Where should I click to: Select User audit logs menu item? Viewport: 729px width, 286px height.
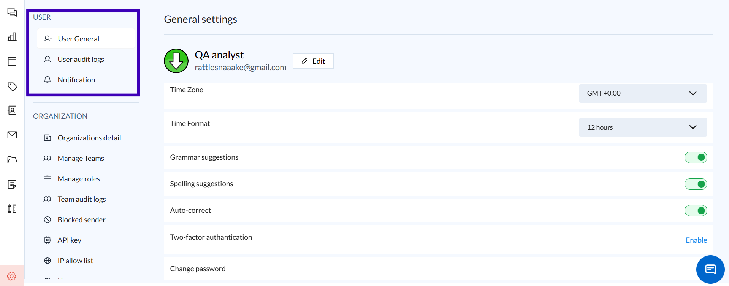click(x=81, y=59)
